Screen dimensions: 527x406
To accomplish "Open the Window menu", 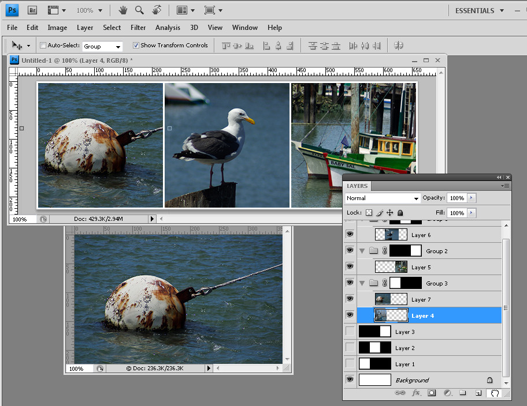I will 244,28.
